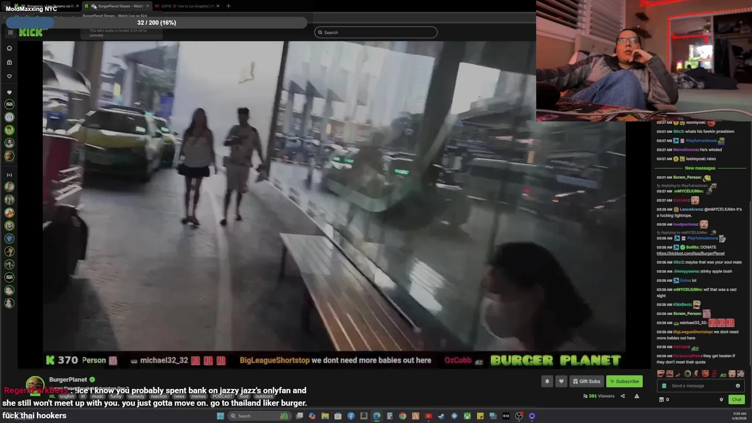Open the OBS Studio icon on the taskbar

tap(519, 416)
